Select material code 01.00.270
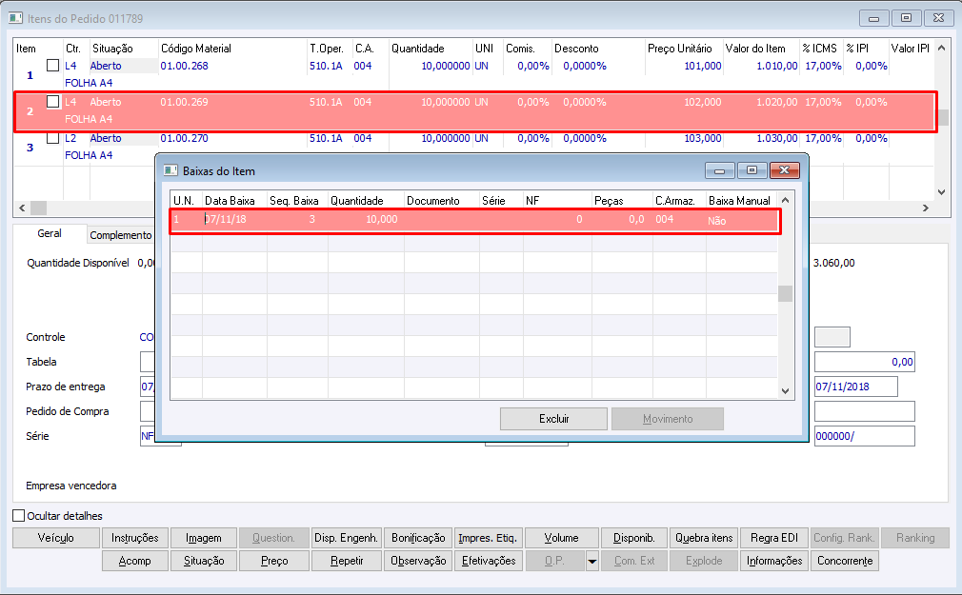The height and width of the screenshot is (595, 962). coord(184,138)
